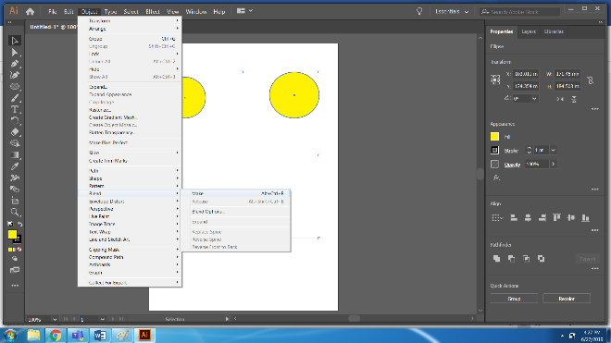611x343 pixels.
Task: Open the Align To dropdown in Align section
Action: click(497, 218)
